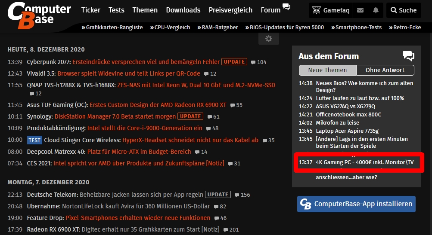Select the Neue Themen tab
Image resolution: width=432 pixels, height=235 pixels.
(328, 70)
